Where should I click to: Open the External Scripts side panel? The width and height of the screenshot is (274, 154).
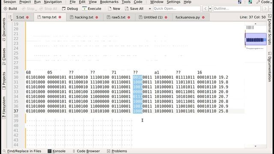pos(270,30)
